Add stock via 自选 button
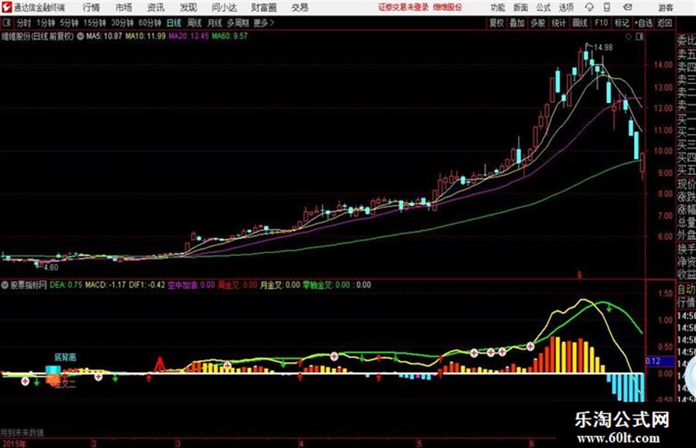The height and width of the screenshot is (448, 696). tap(643, 23)
